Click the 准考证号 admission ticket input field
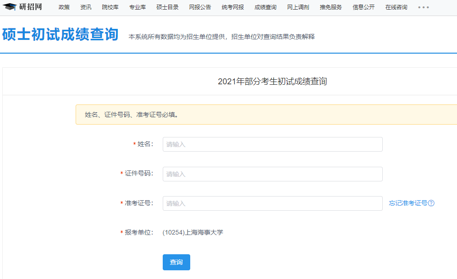The height and width of the screenshot is (279, 457). coord(272,203)
